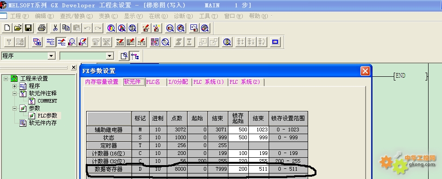Click the Copy icon in toolbar
Screen dimensions: 442x179
pos(66,28)
